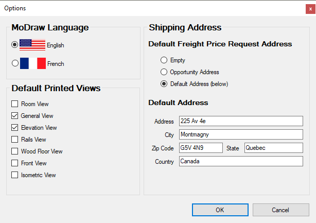This screenshot has height=223, width=316.
Task: Select the English language radio button
Action: click(14, 45)
